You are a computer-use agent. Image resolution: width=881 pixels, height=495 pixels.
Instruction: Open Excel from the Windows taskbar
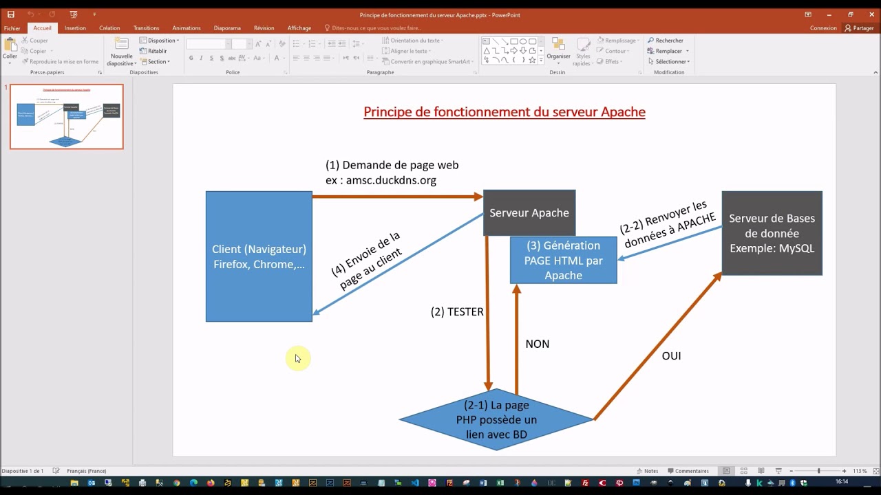tap(500, 483)
